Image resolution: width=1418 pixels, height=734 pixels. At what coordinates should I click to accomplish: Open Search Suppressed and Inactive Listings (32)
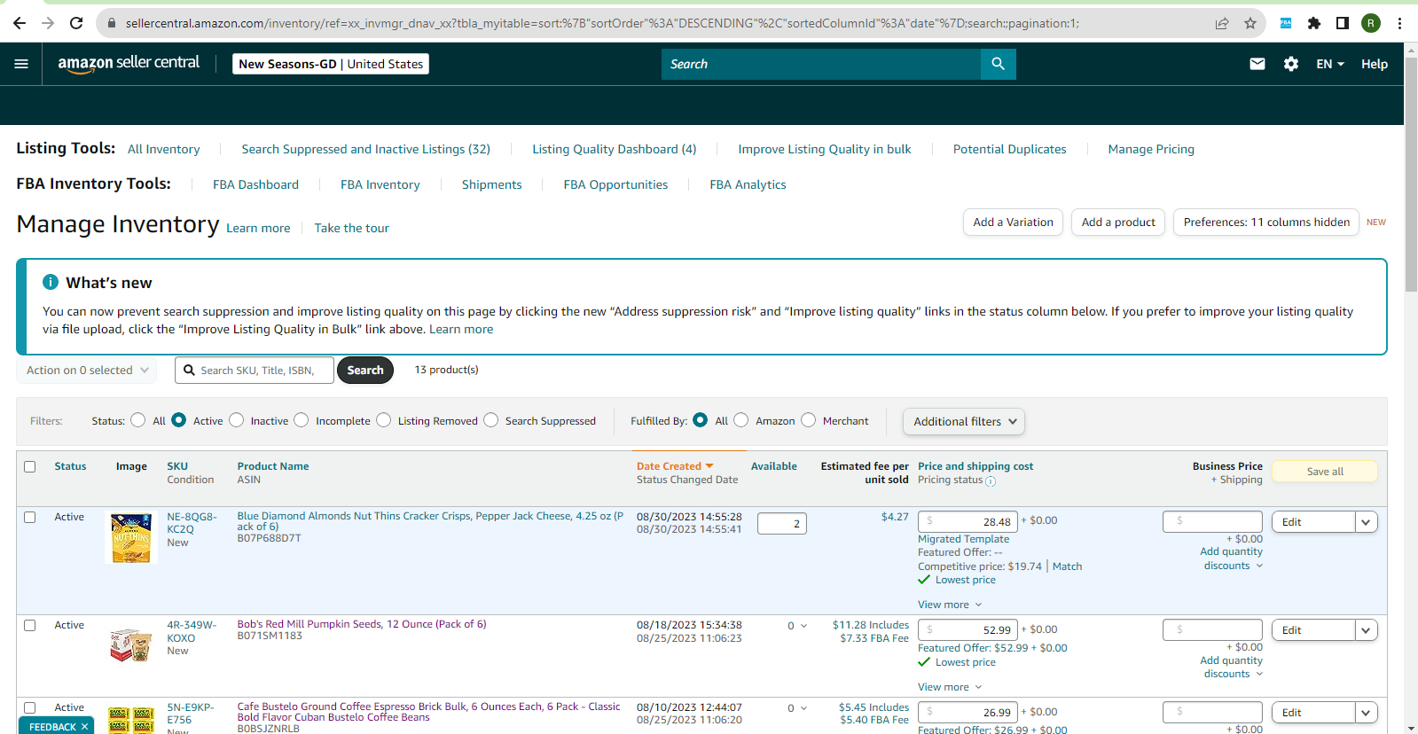366,149
